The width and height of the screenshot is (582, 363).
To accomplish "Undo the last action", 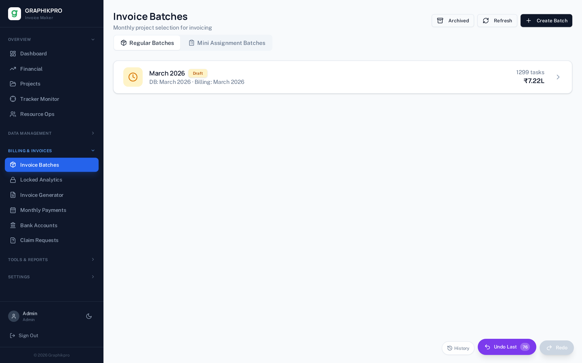I will point(507,347).
